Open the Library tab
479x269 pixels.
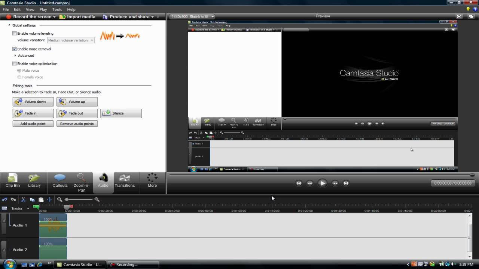click(x=34, y=180)
